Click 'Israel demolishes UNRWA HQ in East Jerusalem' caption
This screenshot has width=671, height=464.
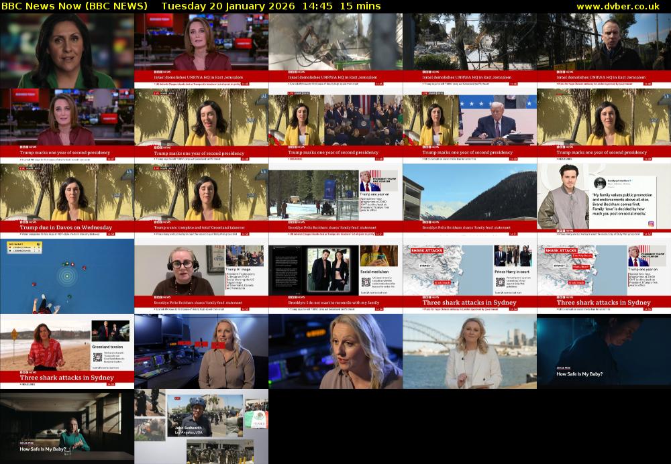click(x=199, y=77)
